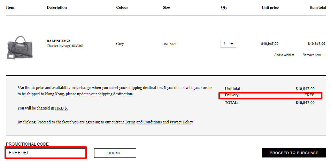Click the grey Balenciaga bag thumbnail
Viewport: 331px width, 162px height.
coord(20,47)
